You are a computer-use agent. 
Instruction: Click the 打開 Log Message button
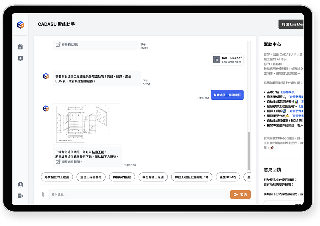point(291,24)
